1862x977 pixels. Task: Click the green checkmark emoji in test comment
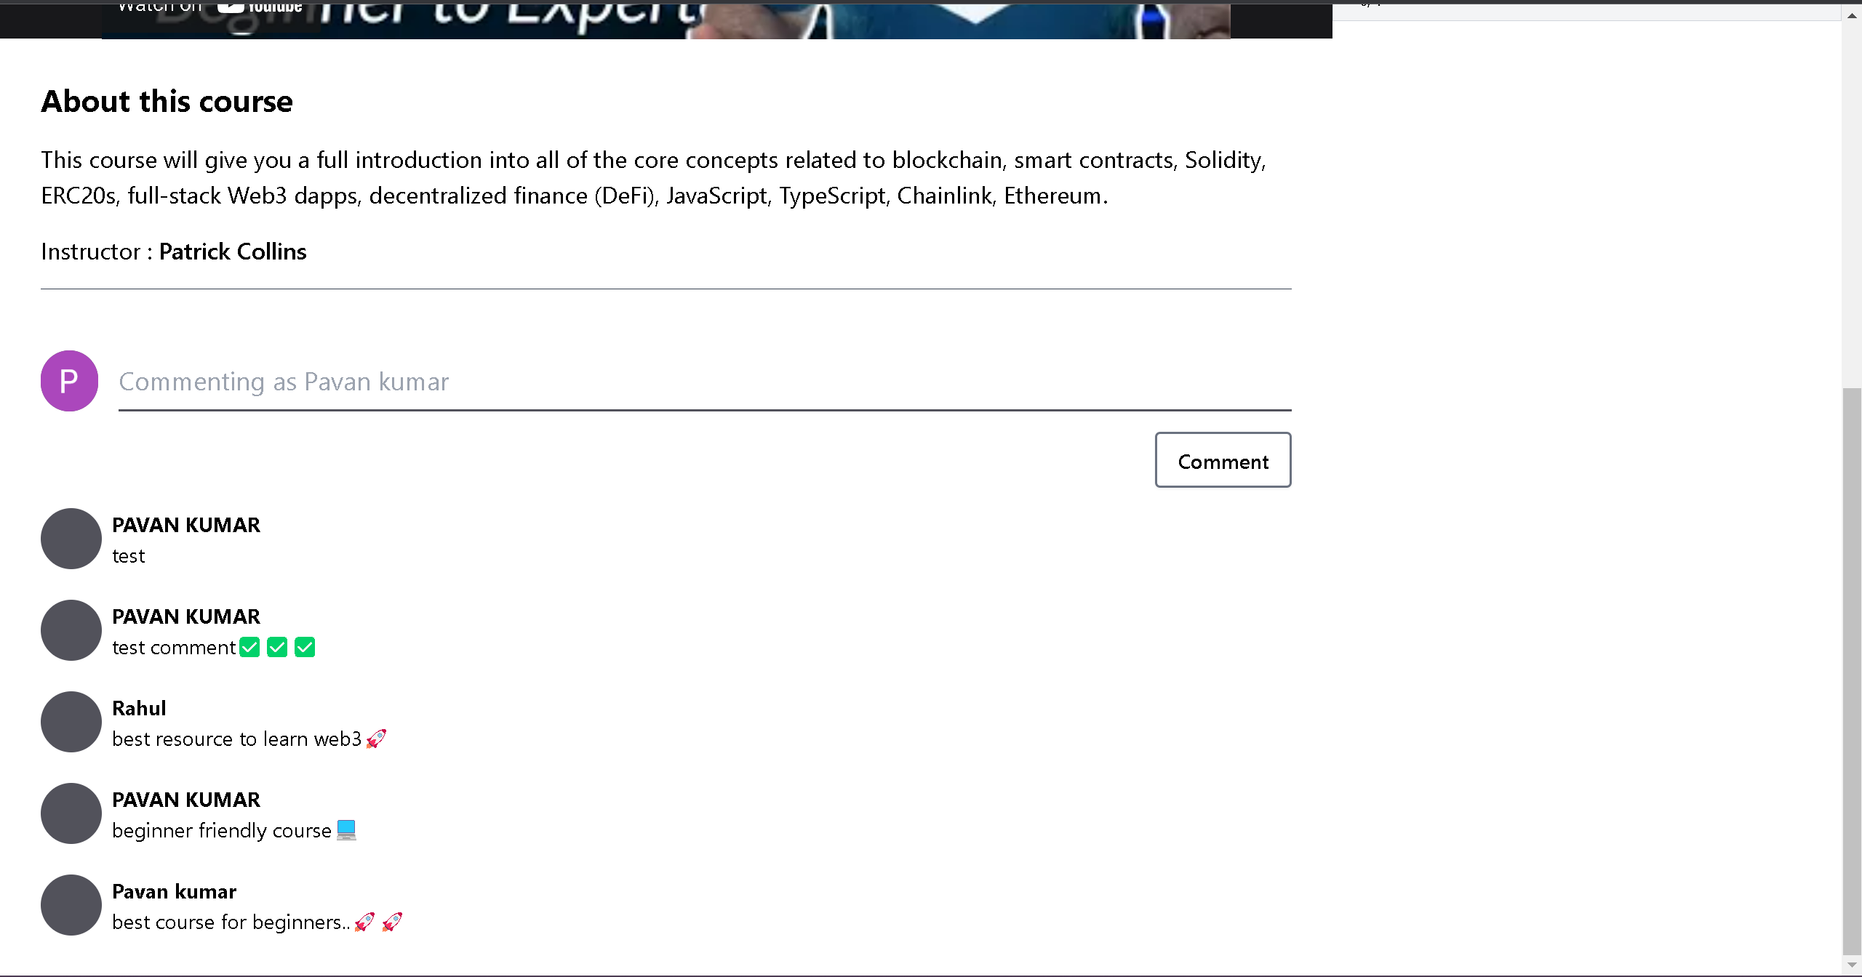(x=250, y=647)
